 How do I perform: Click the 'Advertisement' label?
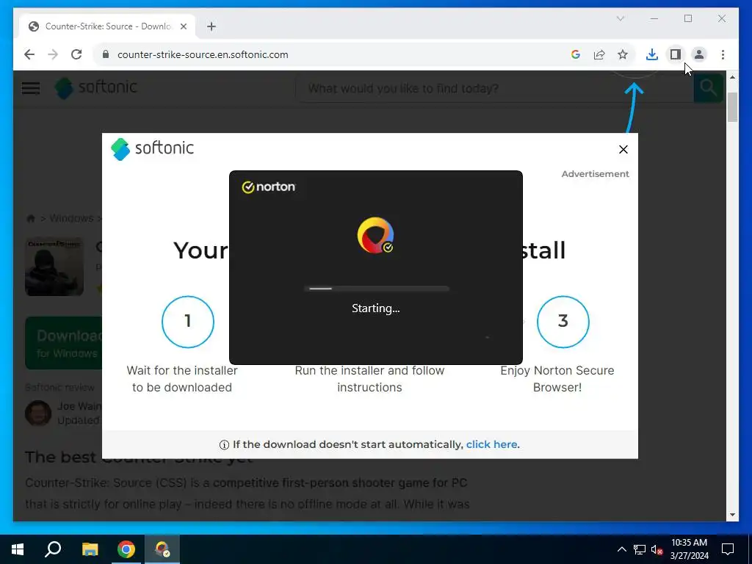(595, 174)
